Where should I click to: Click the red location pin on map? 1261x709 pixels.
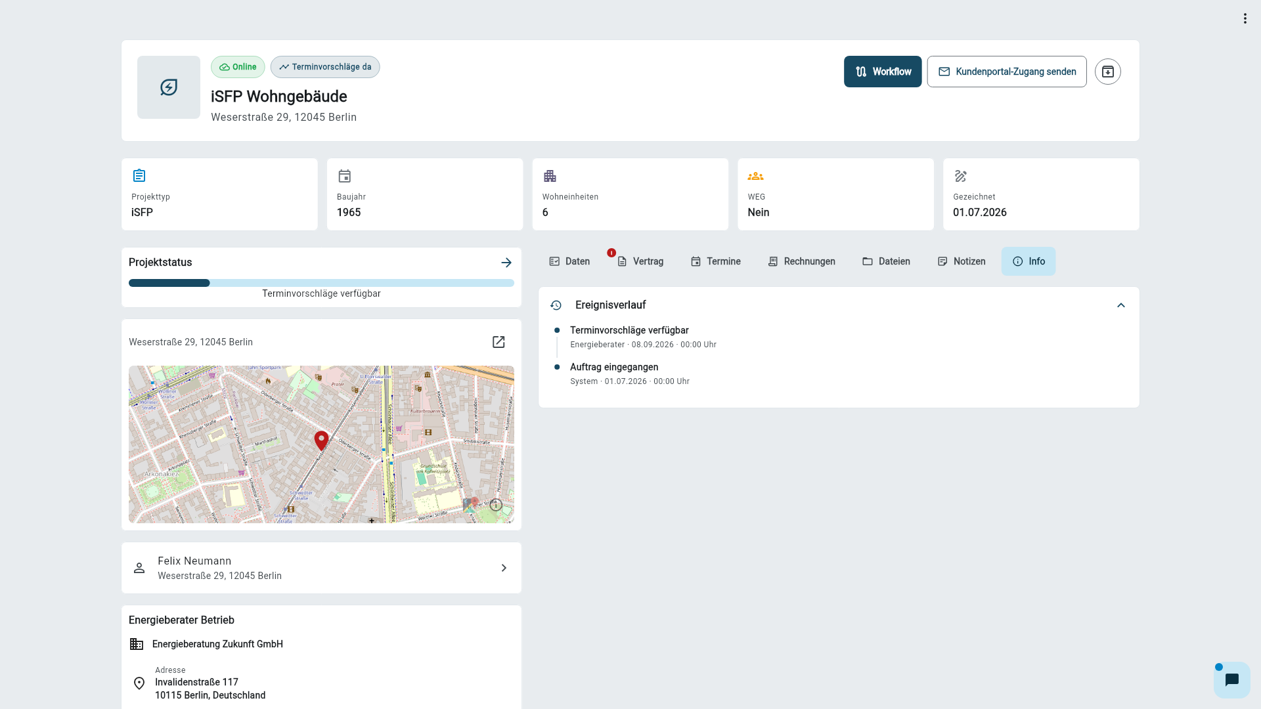[x=321, y=440]
